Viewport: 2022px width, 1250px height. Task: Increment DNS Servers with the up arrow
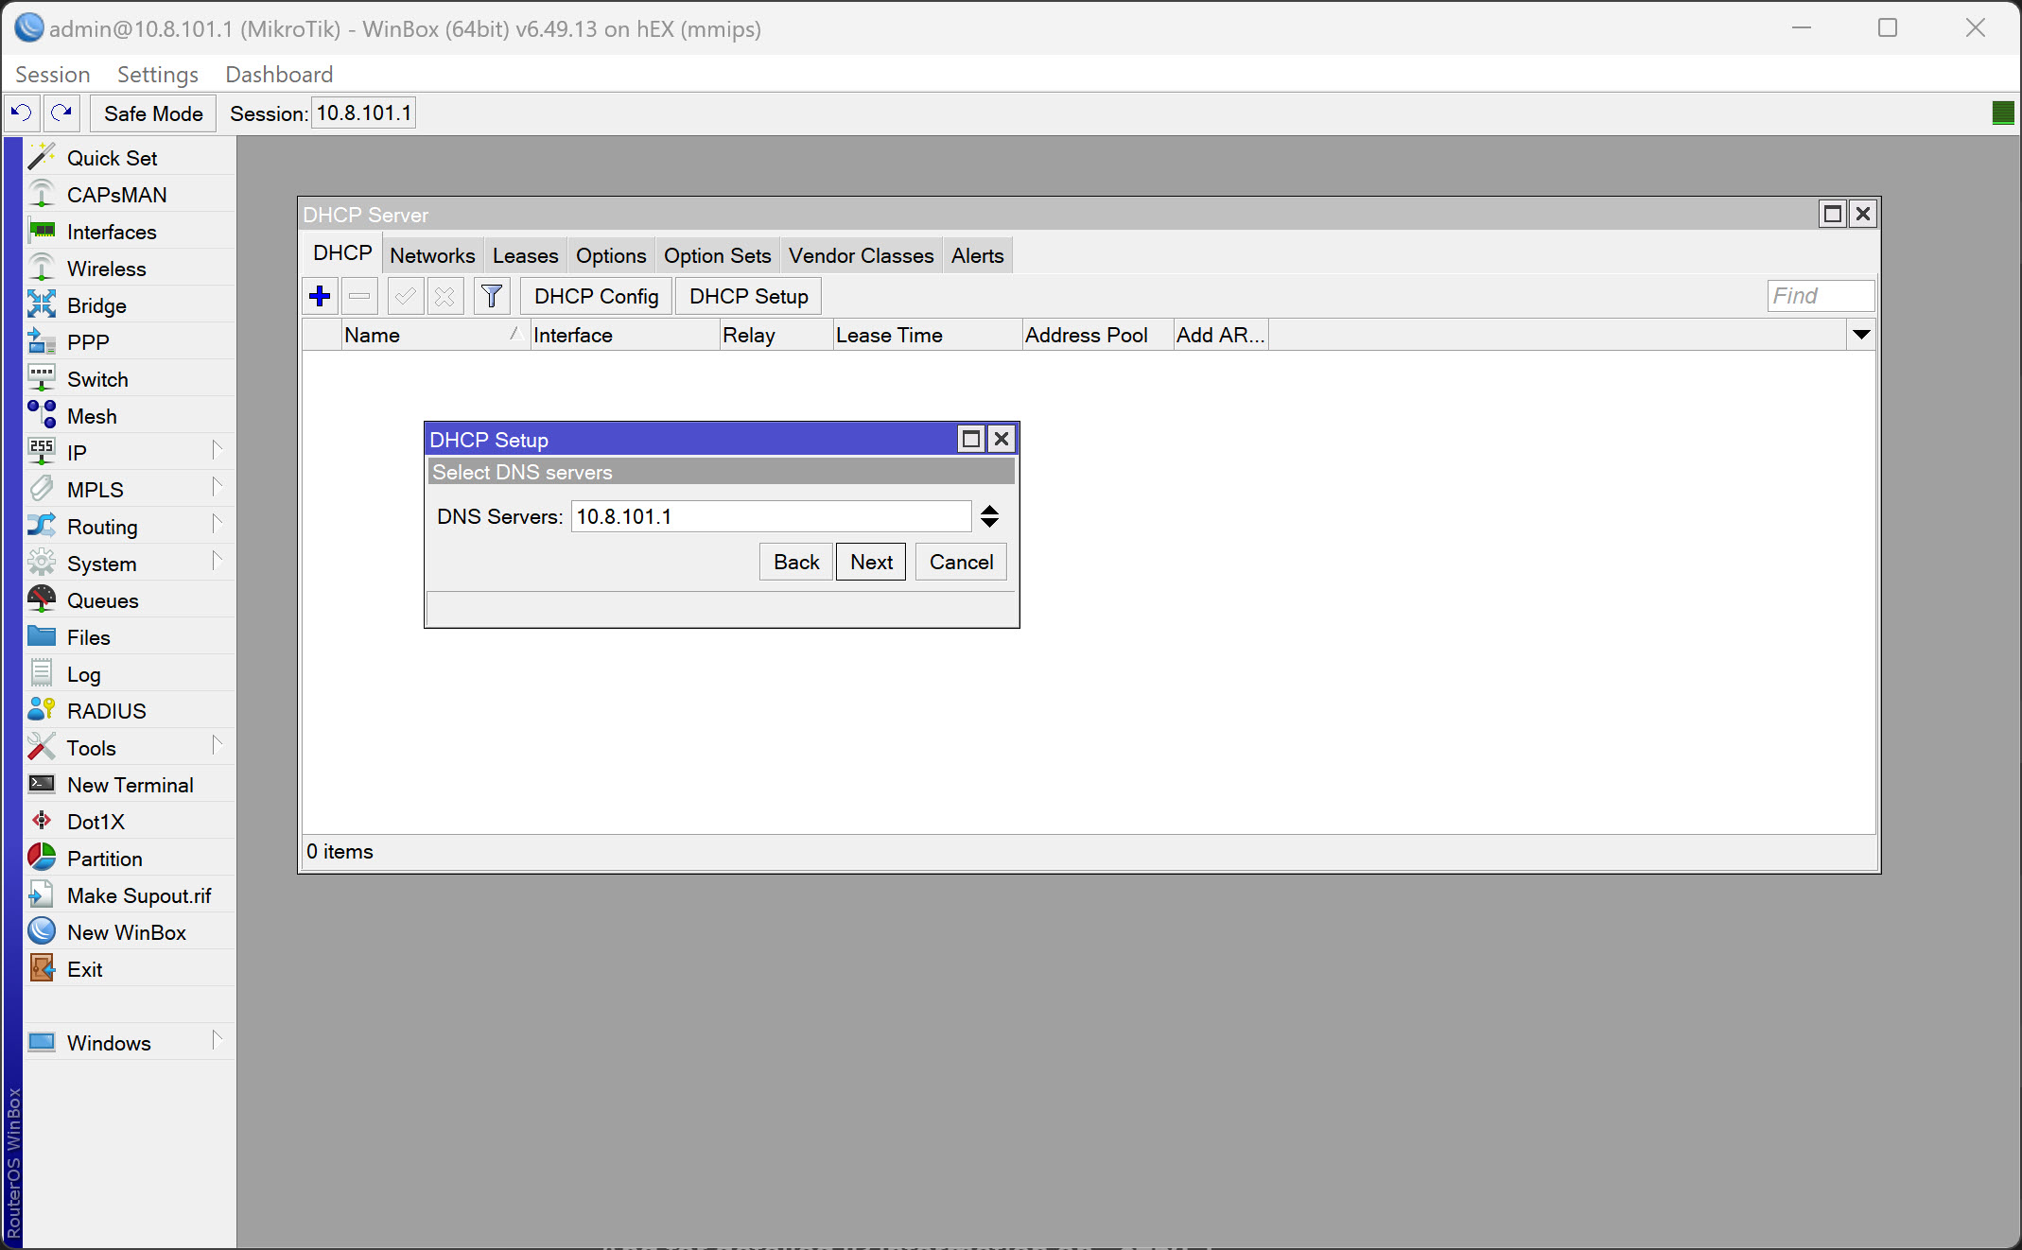(989, 510)
